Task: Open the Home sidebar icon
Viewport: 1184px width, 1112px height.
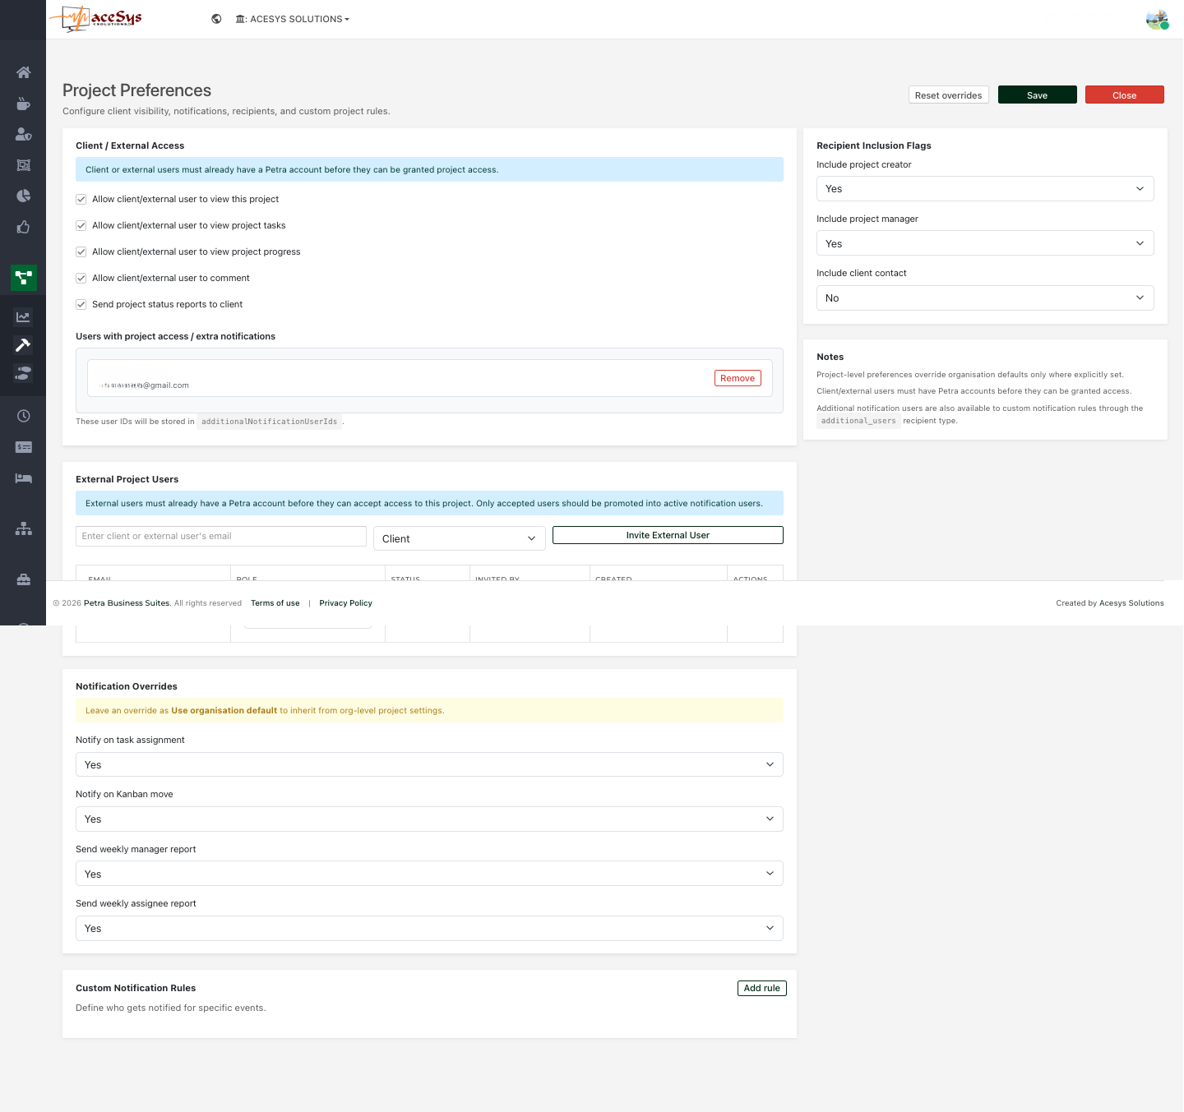Action: (x=23, y=72)
